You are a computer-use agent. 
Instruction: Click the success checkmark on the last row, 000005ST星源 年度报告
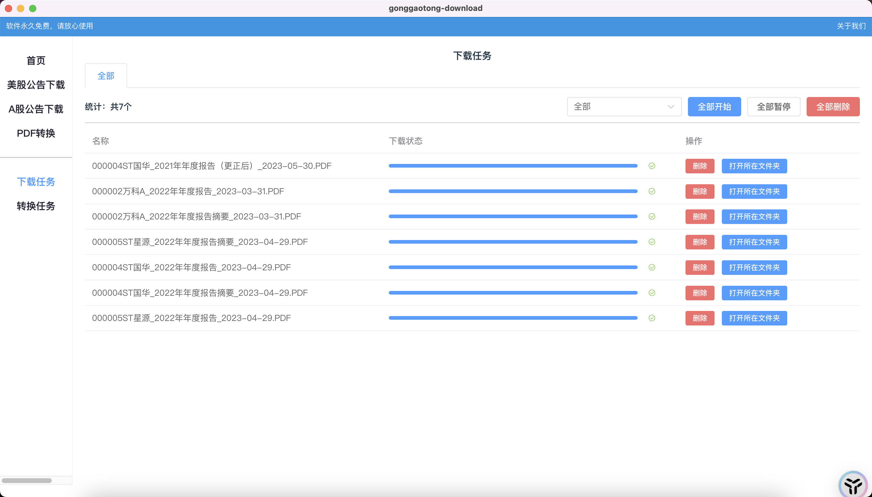pyautogui.click(x=652, y=318)
